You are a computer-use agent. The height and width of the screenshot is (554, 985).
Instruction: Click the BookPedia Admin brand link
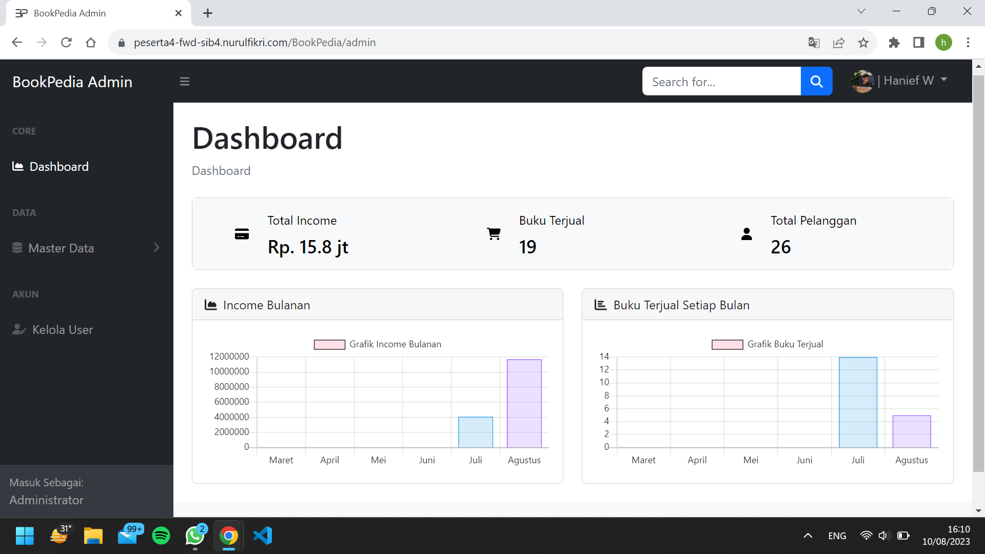pyautogui.click(x=72, y=82)
